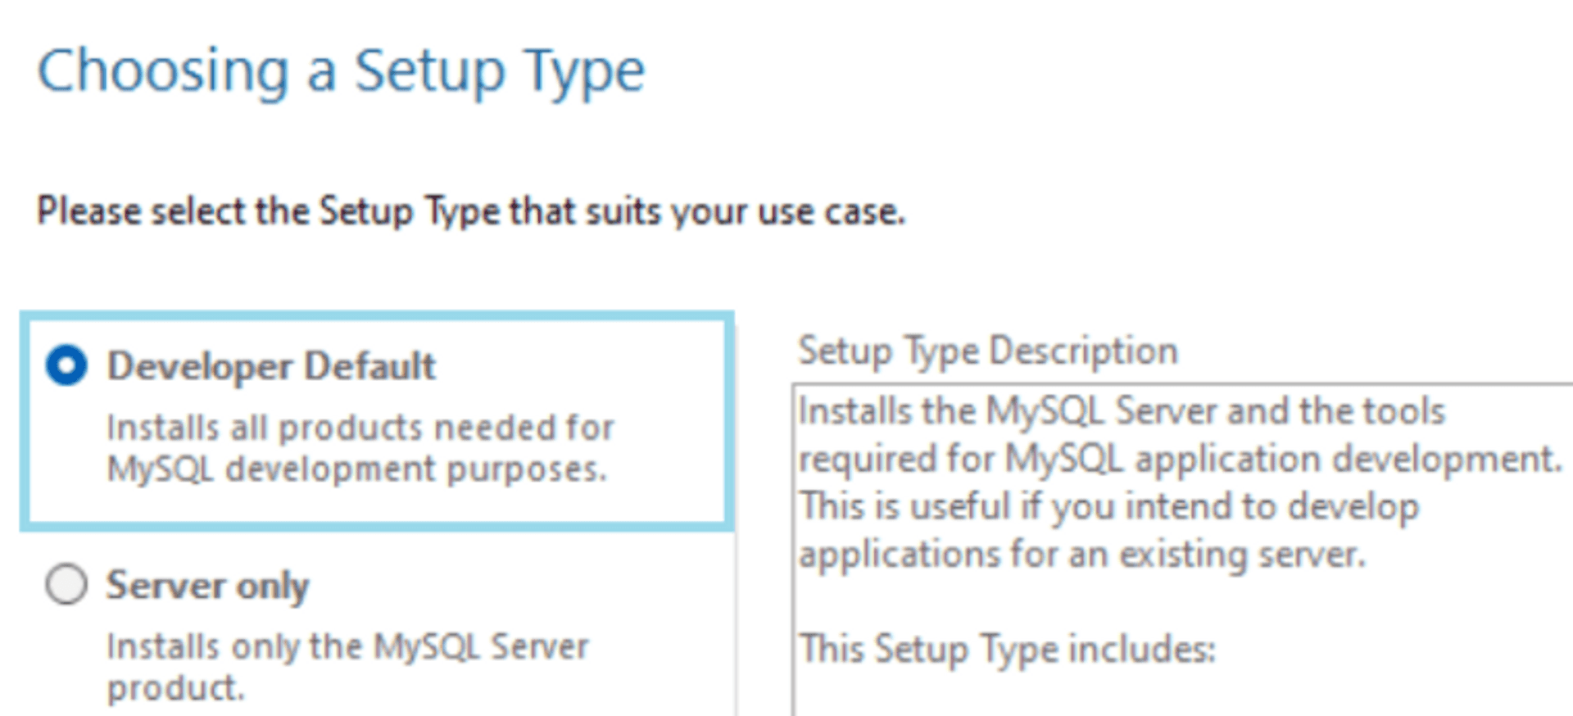Click 'applications for an existing server.' line
The height and width of the screenshot is (716, 1573).
(x=1082, y=555)
